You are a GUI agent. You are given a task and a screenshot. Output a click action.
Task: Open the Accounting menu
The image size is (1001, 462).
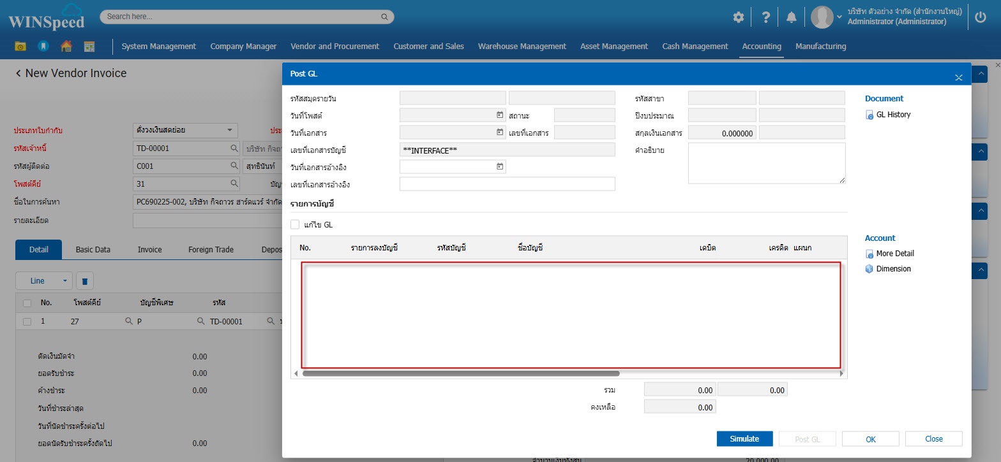(762, 47)
